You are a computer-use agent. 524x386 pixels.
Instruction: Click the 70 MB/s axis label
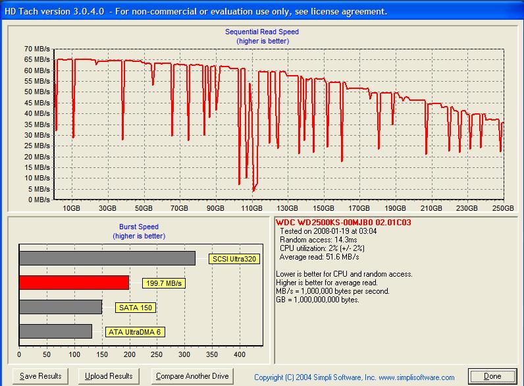pos(37,49)
